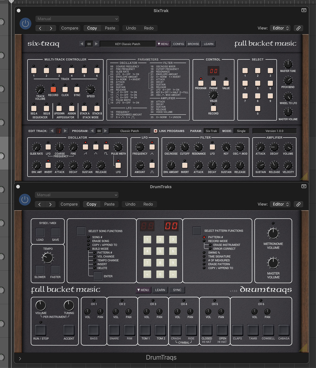The image size is (316, 368).
Task: Toggle STACK A button
Action: pos(84,108)
